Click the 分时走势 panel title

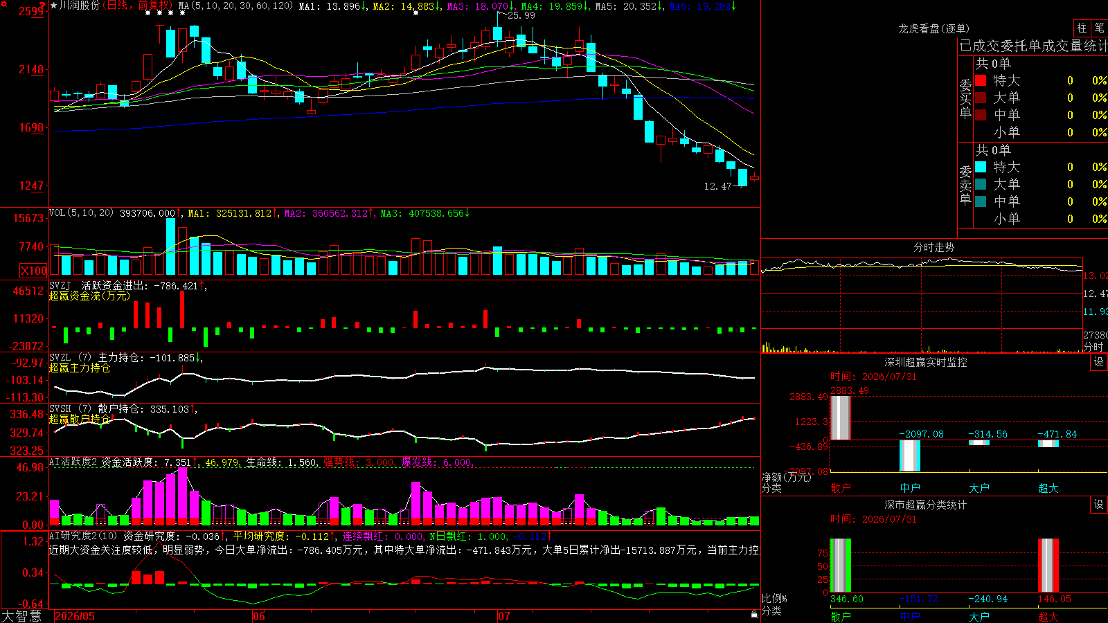(933, 247)
